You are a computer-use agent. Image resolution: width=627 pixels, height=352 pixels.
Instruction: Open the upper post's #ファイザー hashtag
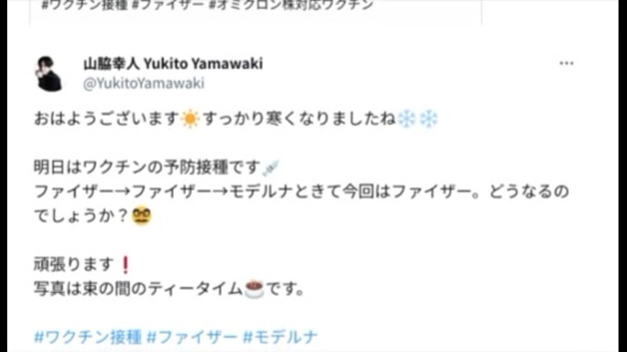point(167,5)
